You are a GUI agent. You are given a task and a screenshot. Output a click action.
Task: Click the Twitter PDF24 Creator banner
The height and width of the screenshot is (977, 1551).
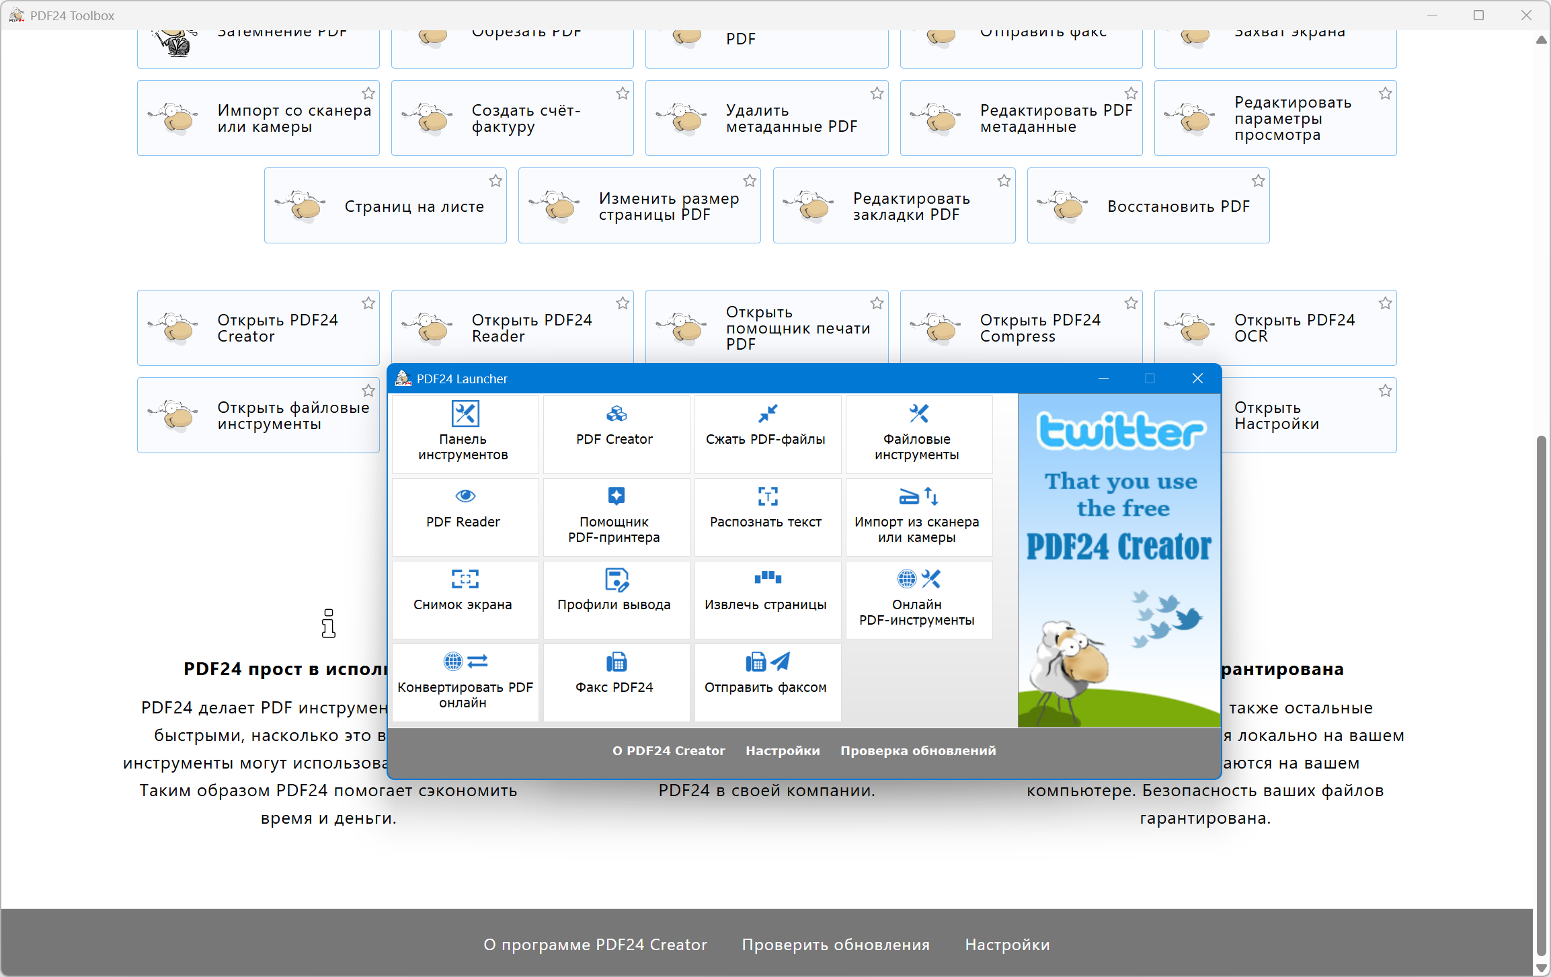1119,559
